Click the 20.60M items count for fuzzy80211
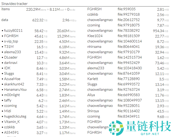 [66, 31]
